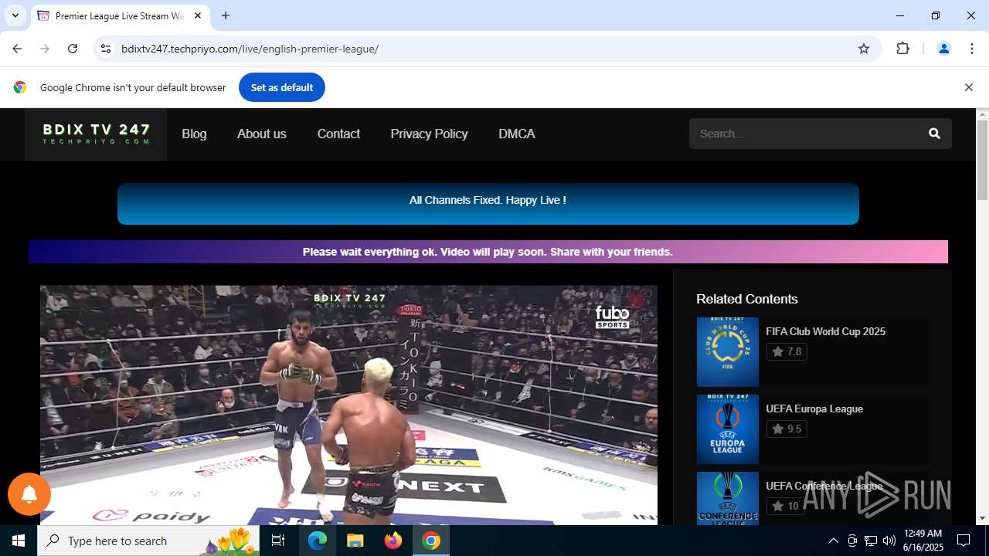This screenshot has width=989, height=556.
Task: Click the live video player
Action: click(348, 405)
